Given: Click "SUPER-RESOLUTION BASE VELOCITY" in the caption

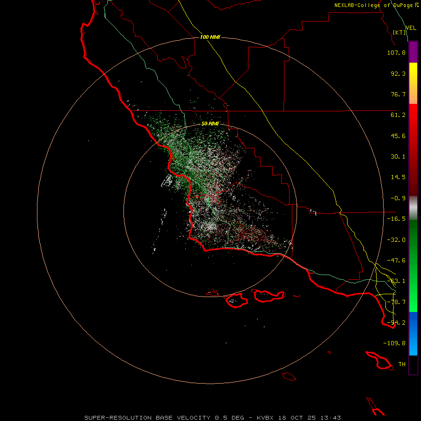Looking at the screenshot, I should coord(147,418).
